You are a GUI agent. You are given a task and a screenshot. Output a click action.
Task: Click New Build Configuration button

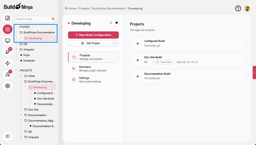(x=93, y=35)
